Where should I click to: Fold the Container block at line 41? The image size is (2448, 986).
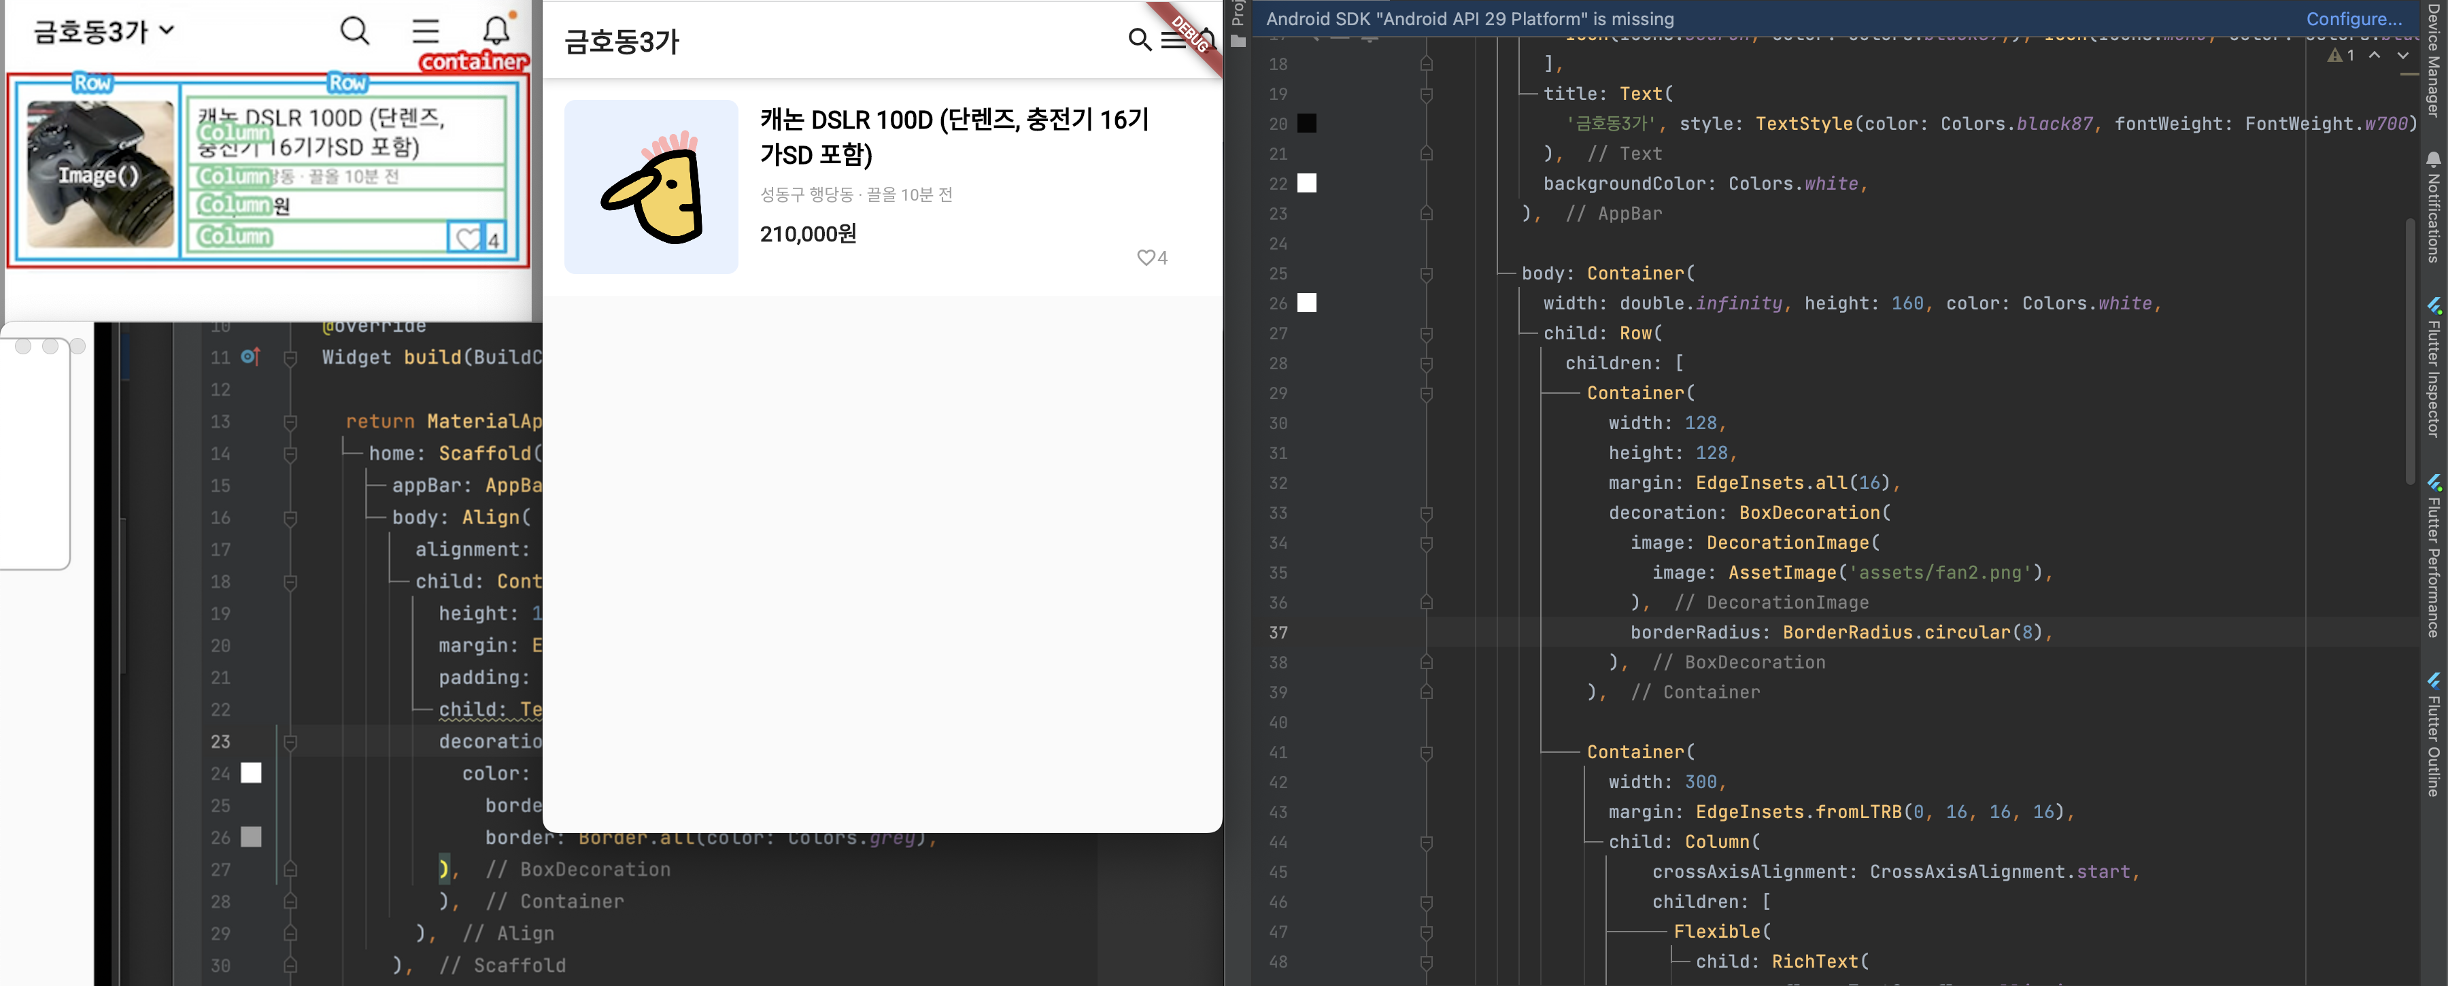pyautogui.click(x=1427, y=752)
